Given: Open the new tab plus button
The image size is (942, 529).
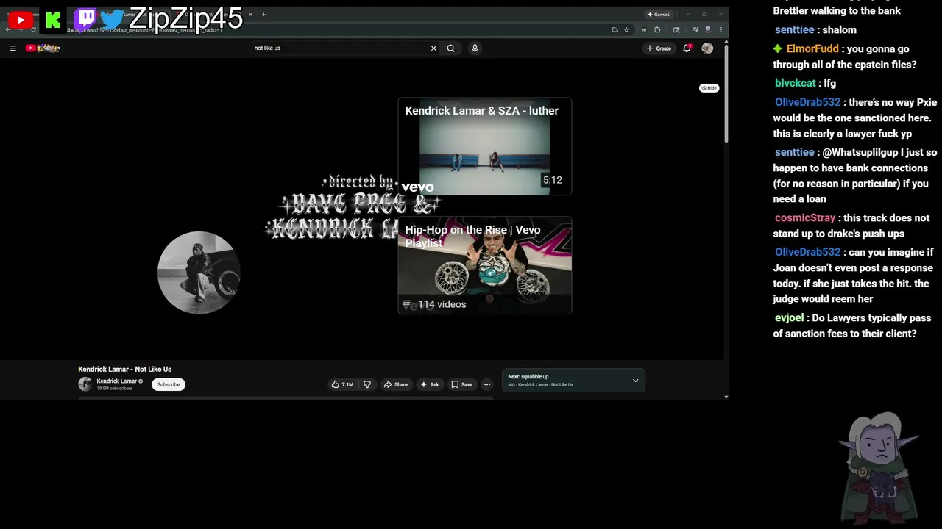Looking at the screenshot, I should [263, 15].
